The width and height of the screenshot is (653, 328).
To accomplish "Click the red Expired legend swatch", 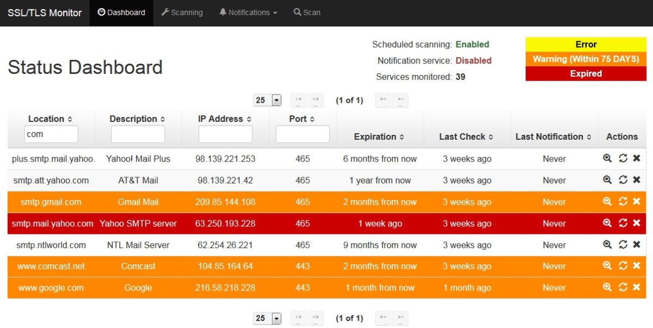I will 586,73.
